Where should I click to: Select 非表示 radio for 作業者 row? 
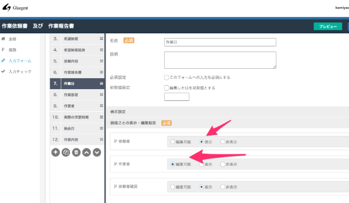(222, 164)
